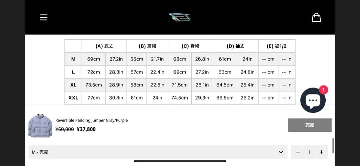
Task: Click the (E) 裾1/2 column header
Action: (x=276, y=46)
